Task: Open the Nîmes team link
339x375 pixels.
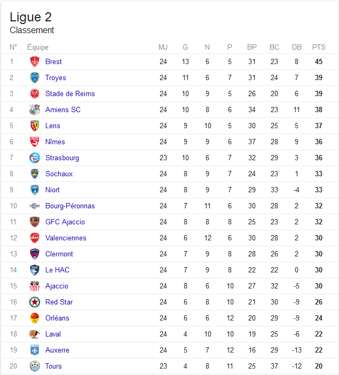Action: [x=55, y=142]
